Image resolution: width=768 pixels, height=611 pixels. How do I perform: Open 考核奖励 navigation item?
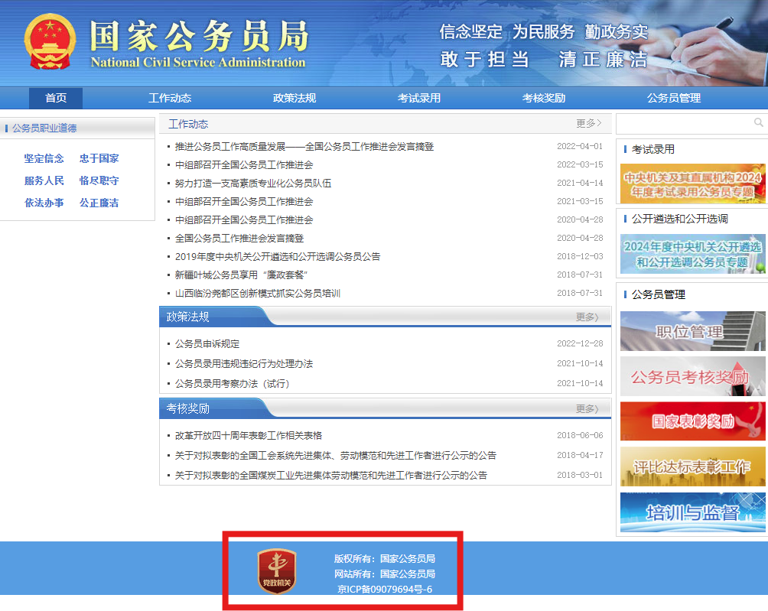coord(544,98)
